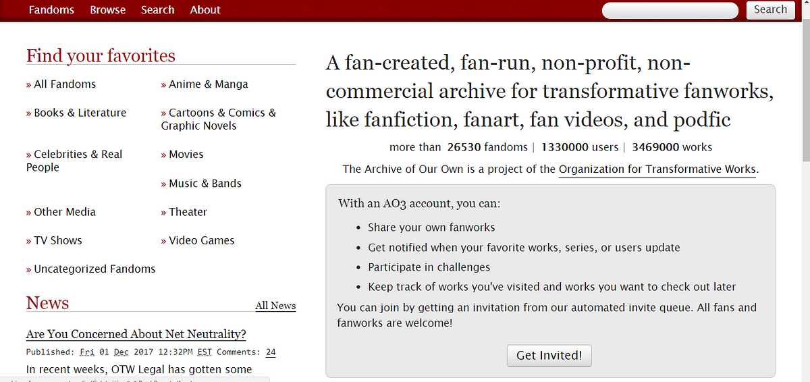810x382 pixels.
Task: View All News link
Action: point(275,306)
